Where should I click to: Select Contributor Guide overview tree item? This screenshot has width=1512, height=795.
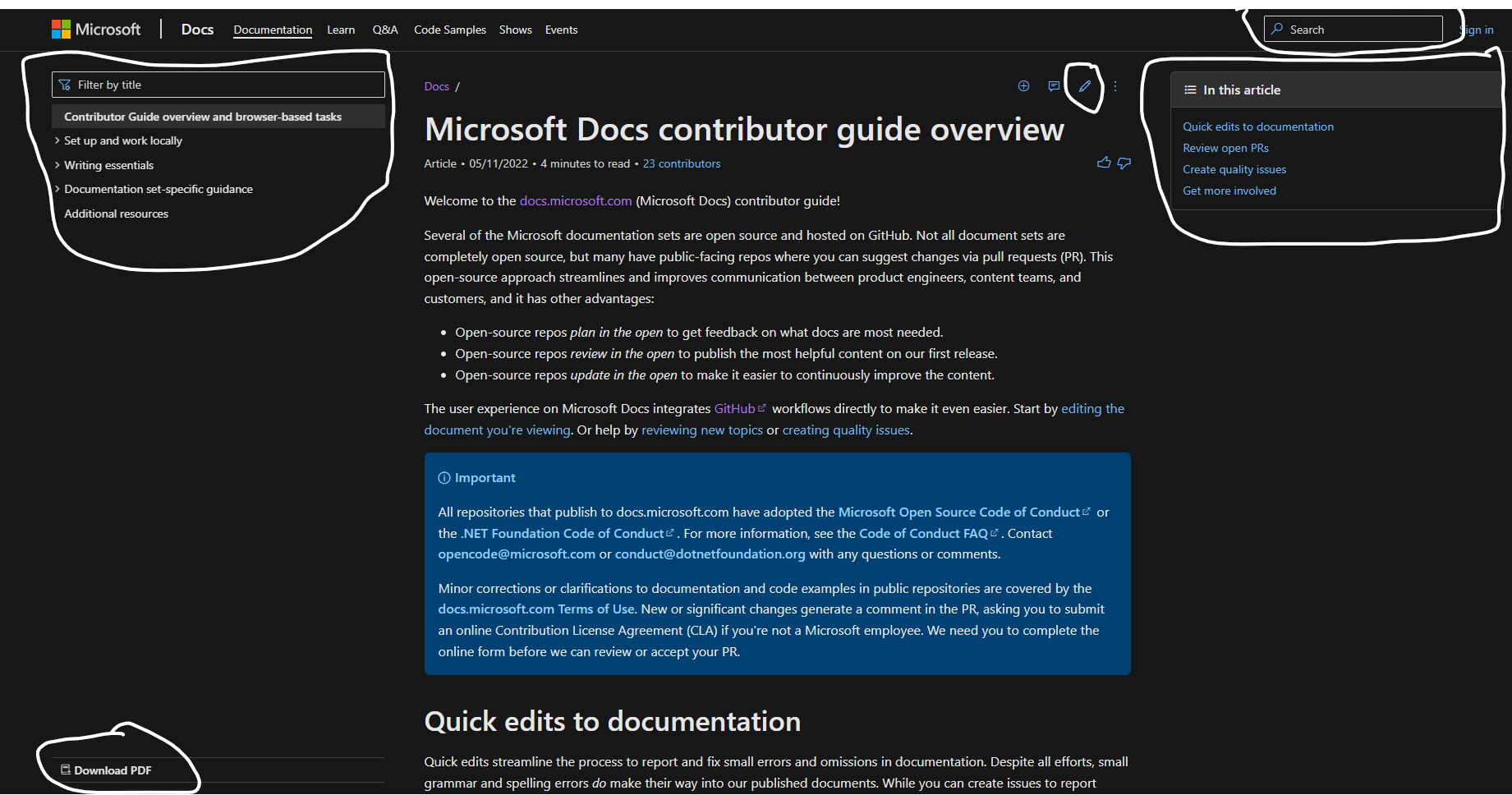pyautogui.click(x=218, y=117)
